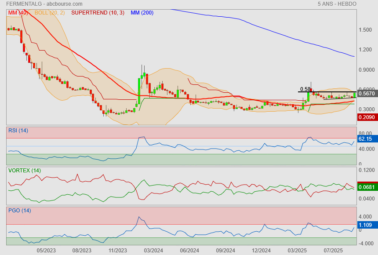Click the PGO value tag 1.109
This screenshot has height=255, width=378.
coord(367,225)
